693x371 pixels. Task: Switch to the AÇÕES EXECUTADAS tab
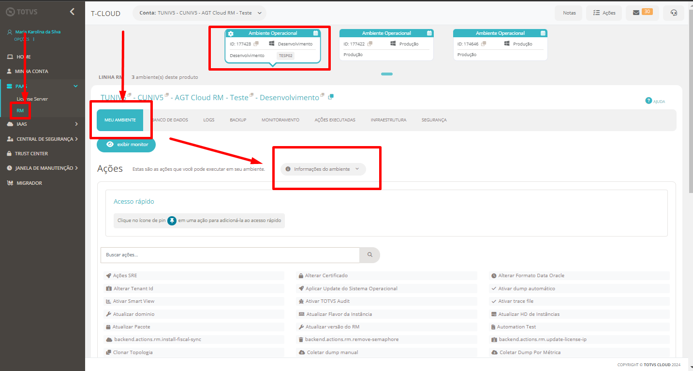335,120
